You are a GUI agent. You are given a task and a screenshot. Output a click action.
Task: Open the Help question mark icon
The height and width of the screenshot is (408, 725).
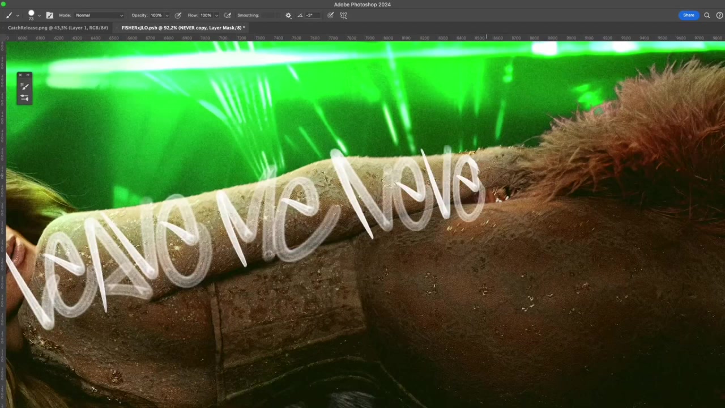720,15
